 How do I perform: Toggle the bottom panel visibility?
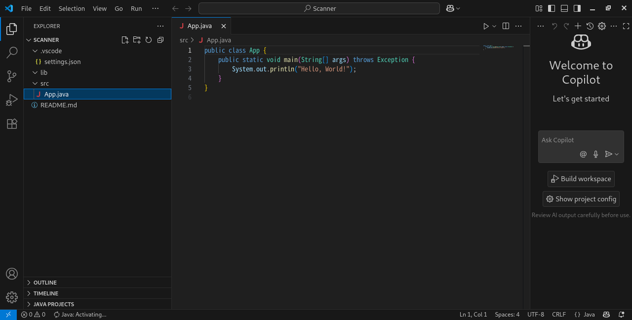point(564,8)
